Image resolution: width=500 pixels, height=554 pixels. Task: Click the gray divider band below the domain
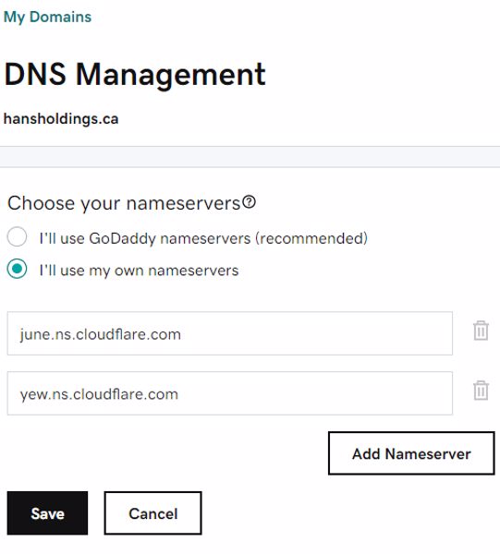250,157
